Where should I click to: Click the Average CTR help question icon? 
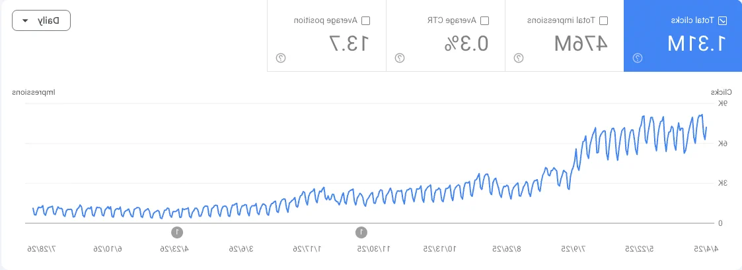[x=399, y=58]
